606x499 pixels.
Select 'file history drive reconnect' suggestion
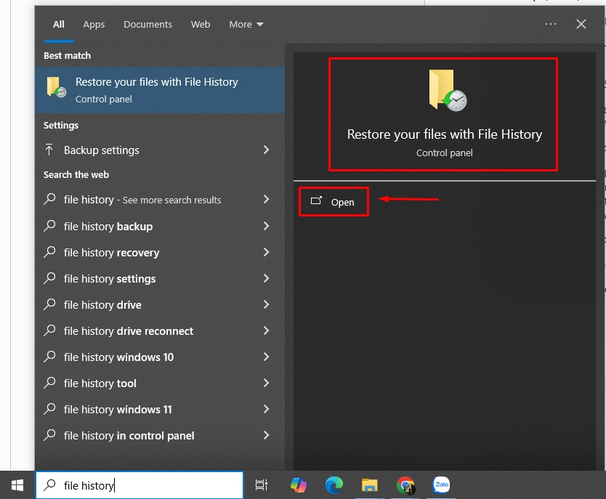(160, 331)
